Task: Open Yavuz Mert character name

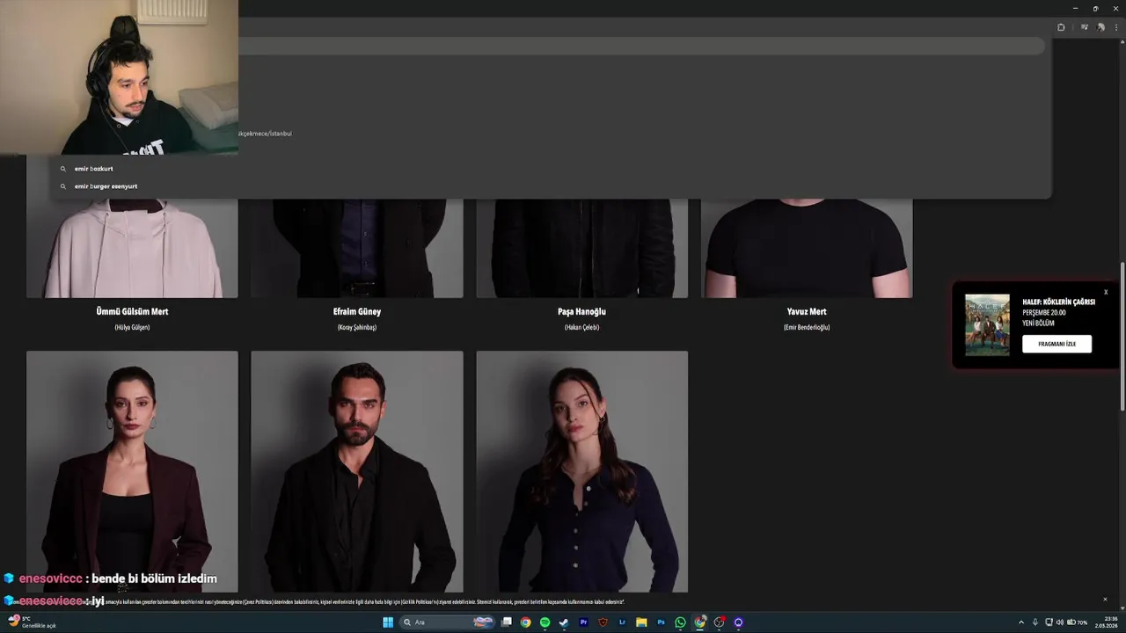Action: pos(807,311)
